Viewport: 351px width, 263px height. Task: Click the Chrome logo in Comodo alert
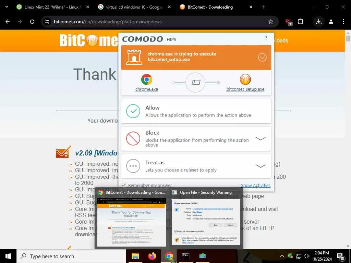[x=147, y=79]
